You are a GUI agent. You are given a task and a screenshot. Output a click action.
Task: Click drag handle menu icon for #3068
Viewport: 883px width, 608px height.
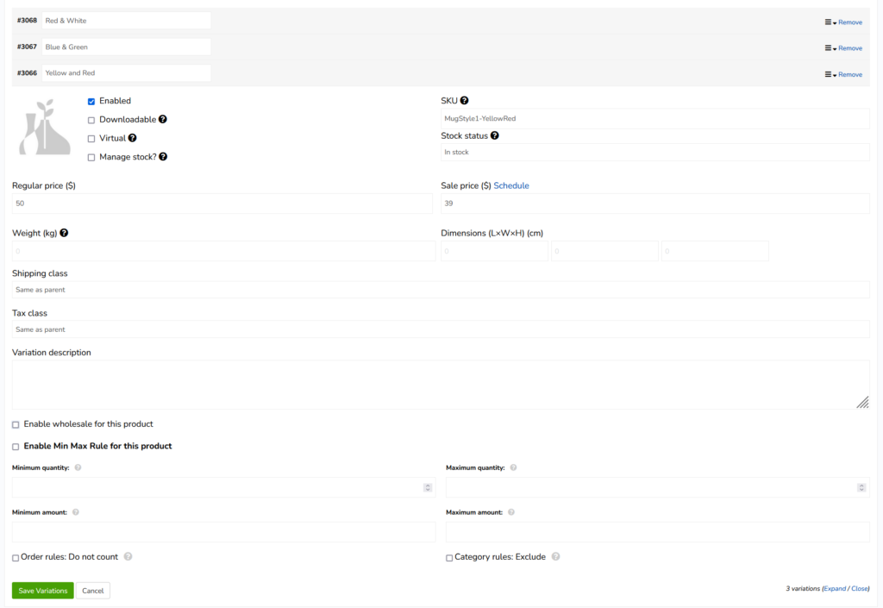click(829, 22)
